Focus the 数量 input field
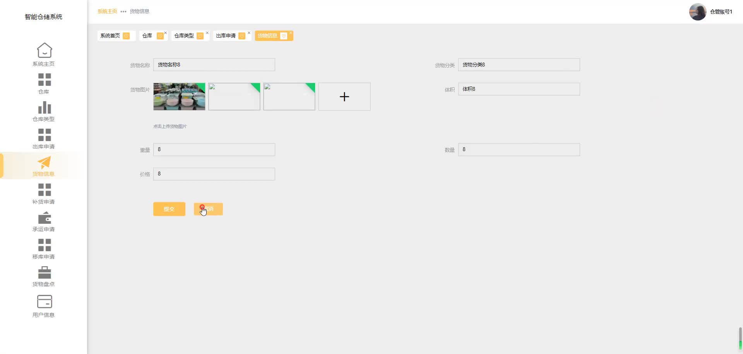 pos(519,150)
